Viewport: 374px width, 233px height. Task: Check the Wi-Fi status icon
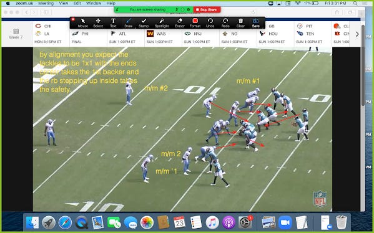coord(297,3)
